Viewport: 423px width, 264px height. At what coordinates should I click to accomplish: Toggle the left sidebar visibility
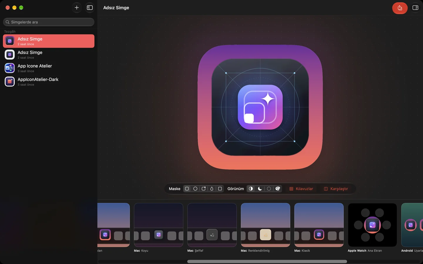[x=90, y=8]
